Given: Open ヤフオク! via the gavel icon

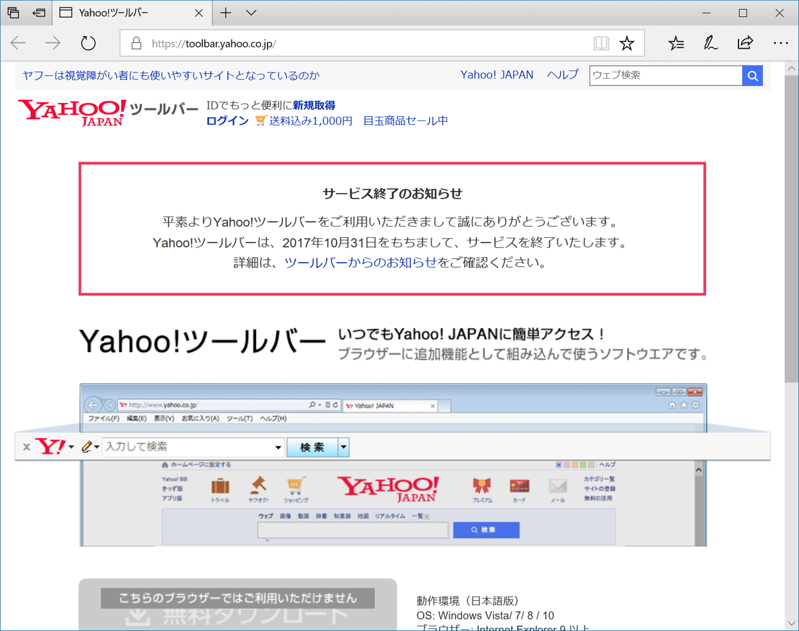Looking at the screenshot, I should point(260,485).
